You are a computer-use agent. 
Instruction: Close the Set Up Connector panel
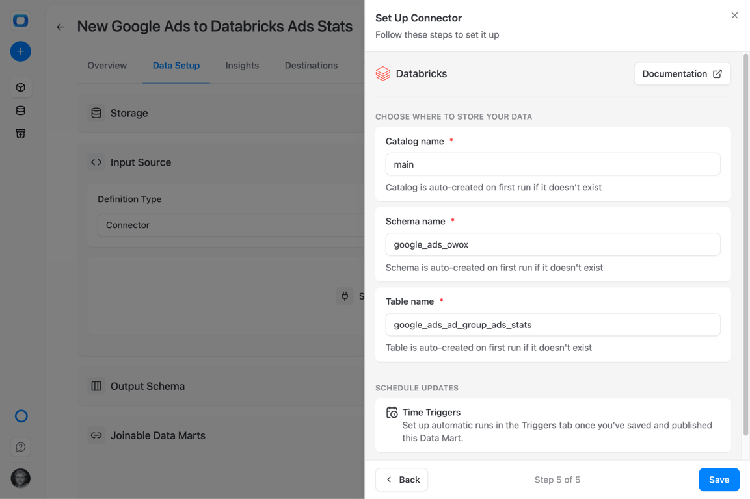[x=734, y=16]
